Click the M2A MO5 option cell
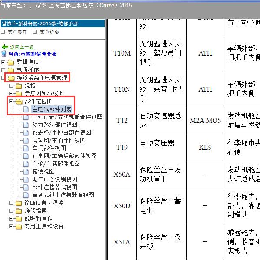Image resolution: width=260 pixels, height=260 pixels. pos(205,120)
